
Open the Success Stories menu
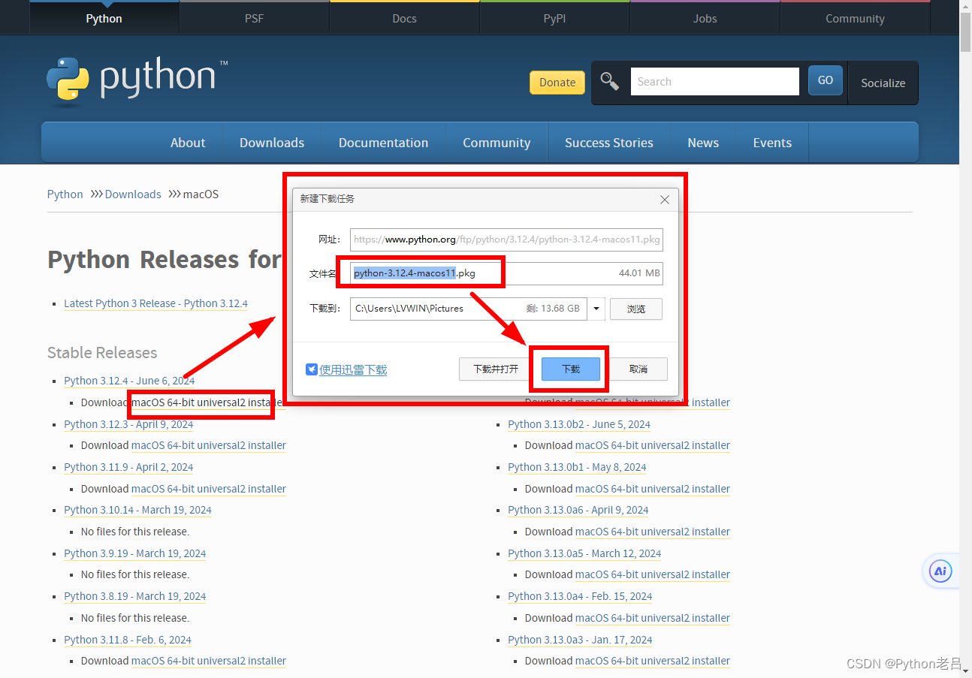pos(609,143)
